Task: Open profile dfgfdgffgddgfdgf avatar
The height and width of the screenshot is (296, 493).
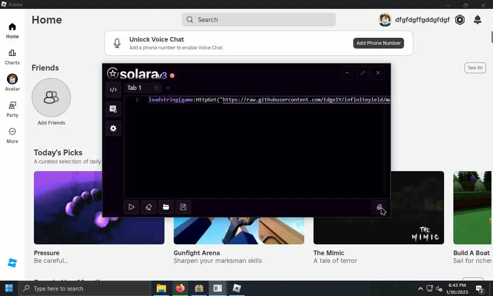Action: 385,20
